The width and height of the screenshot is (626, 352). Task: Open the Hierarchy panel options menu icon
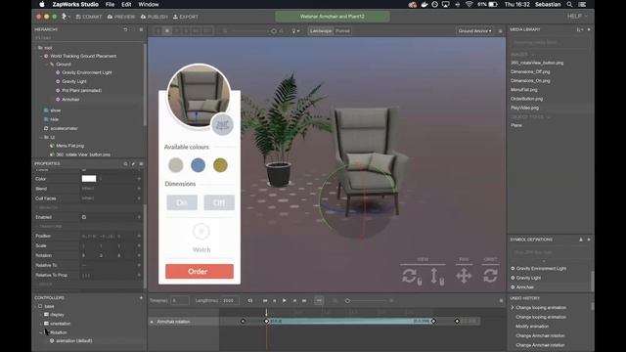click(x=141, y=29)
